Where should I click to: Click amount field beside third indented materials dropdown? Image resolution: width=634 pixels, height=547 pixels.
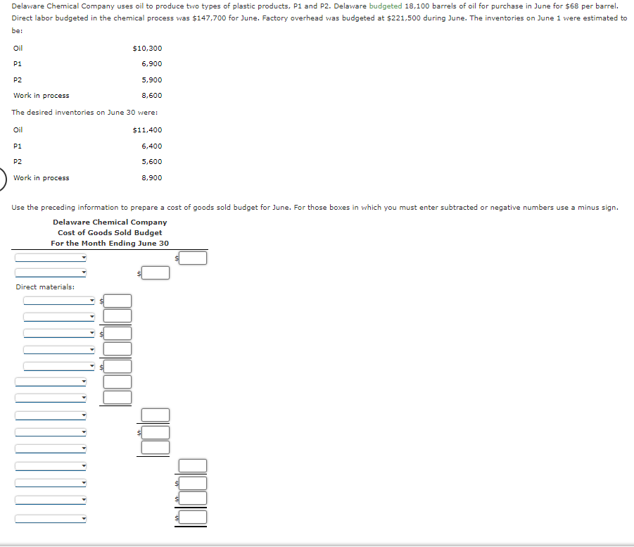point(118,334)
